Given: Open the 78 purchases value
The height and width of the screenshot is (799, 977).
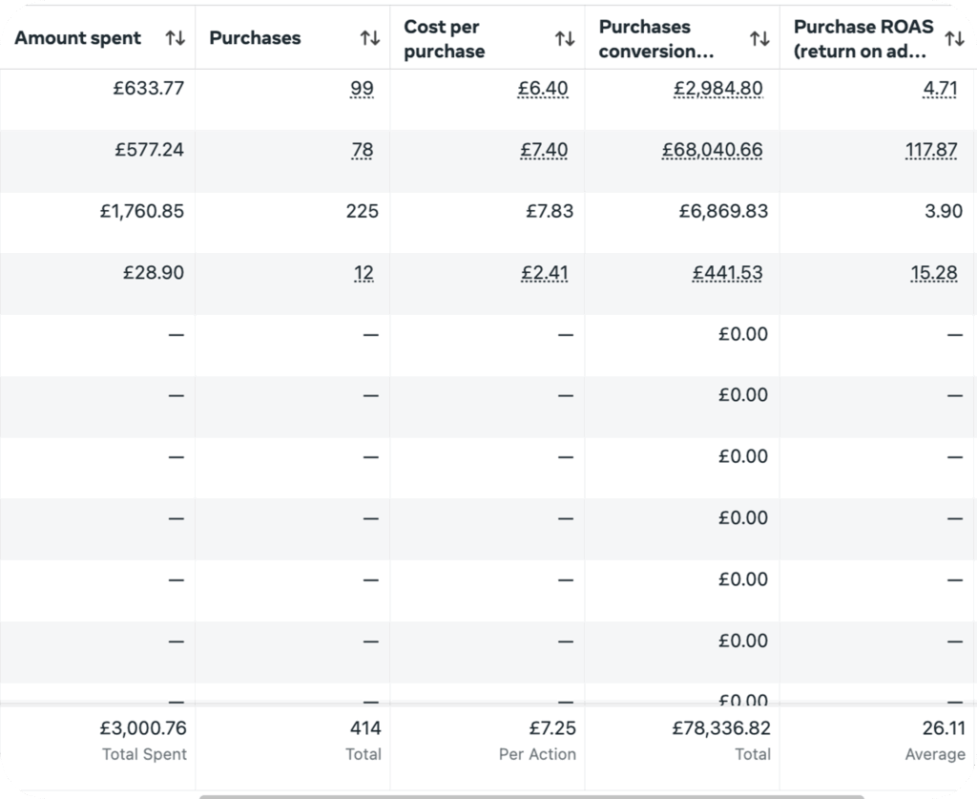Looking at the screenshot, I should (362, 150).
